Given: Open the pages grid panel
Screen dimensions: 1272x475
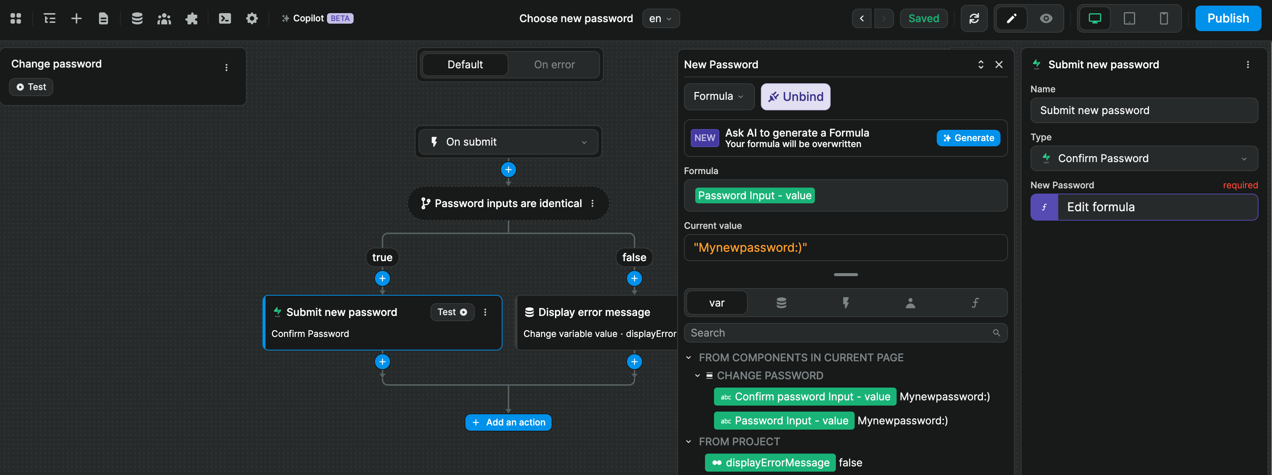Looking at the screenshot, I should pos(15,18).
